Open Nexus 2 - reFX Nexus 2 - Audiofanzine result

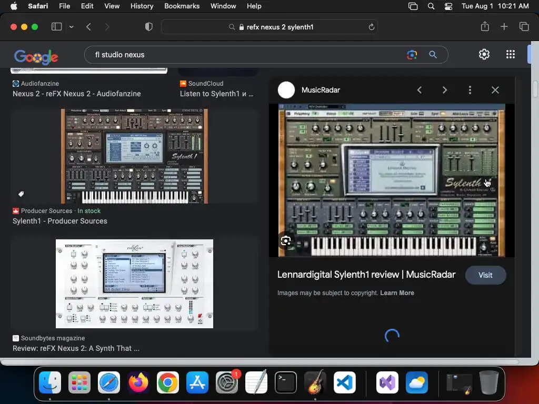(x=77, y=94)
